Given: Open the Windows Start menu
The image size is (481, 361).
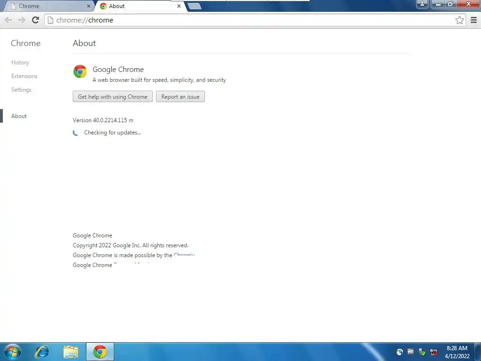Looking at the screenshot, I should point(12,352).
